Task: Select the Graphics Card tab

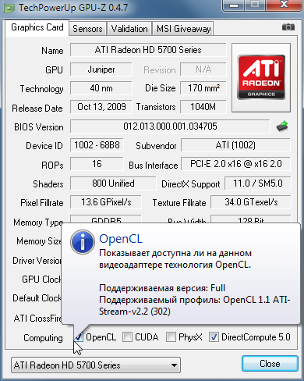Action: (37, 27)
